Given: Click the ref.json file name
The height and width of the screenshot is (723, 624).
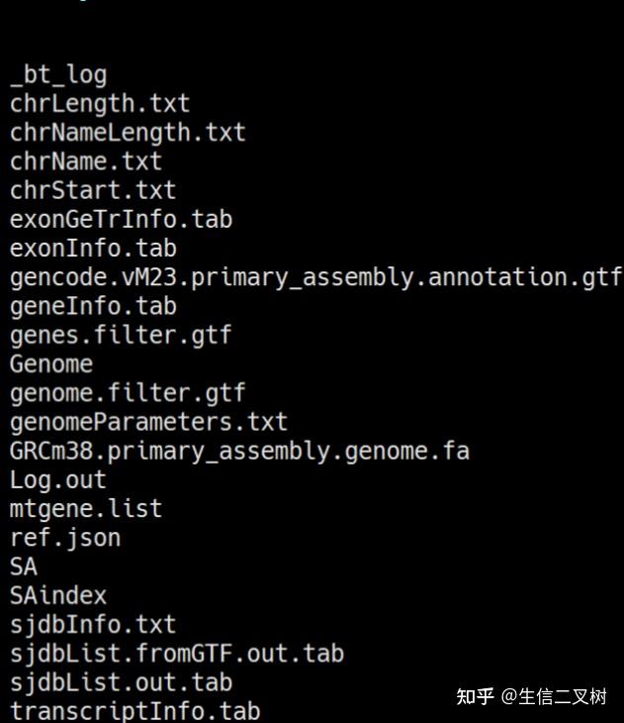Looking at the screenshot, I should point(65,538).
